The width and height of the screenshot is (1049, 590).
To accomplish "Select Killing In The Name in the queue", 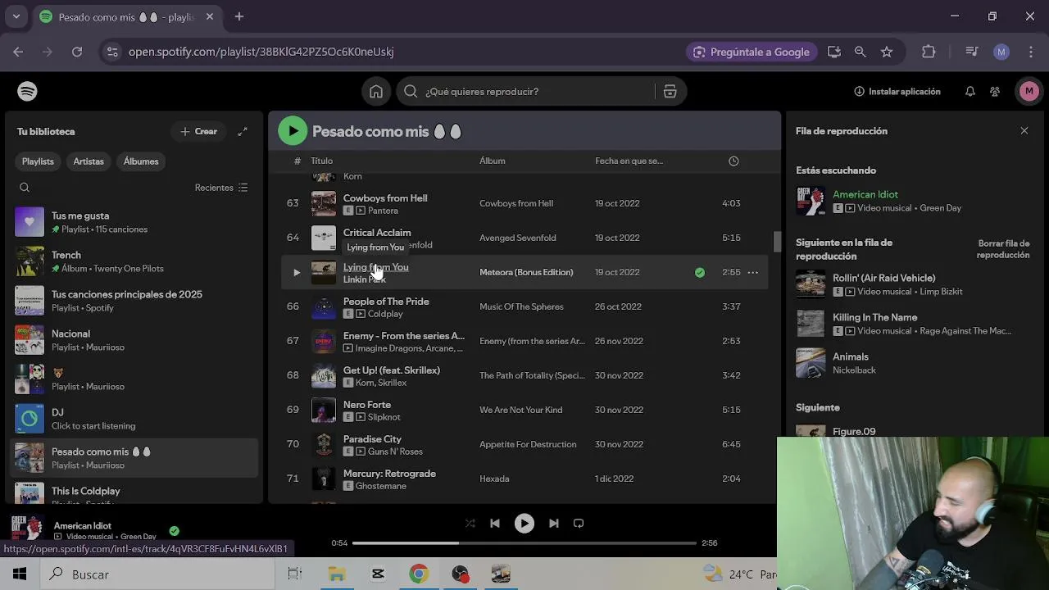I will (874, 317).
